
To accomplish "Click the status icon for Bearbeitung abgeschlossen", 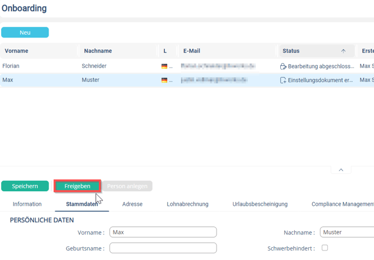I will click(x=283, y=67).
